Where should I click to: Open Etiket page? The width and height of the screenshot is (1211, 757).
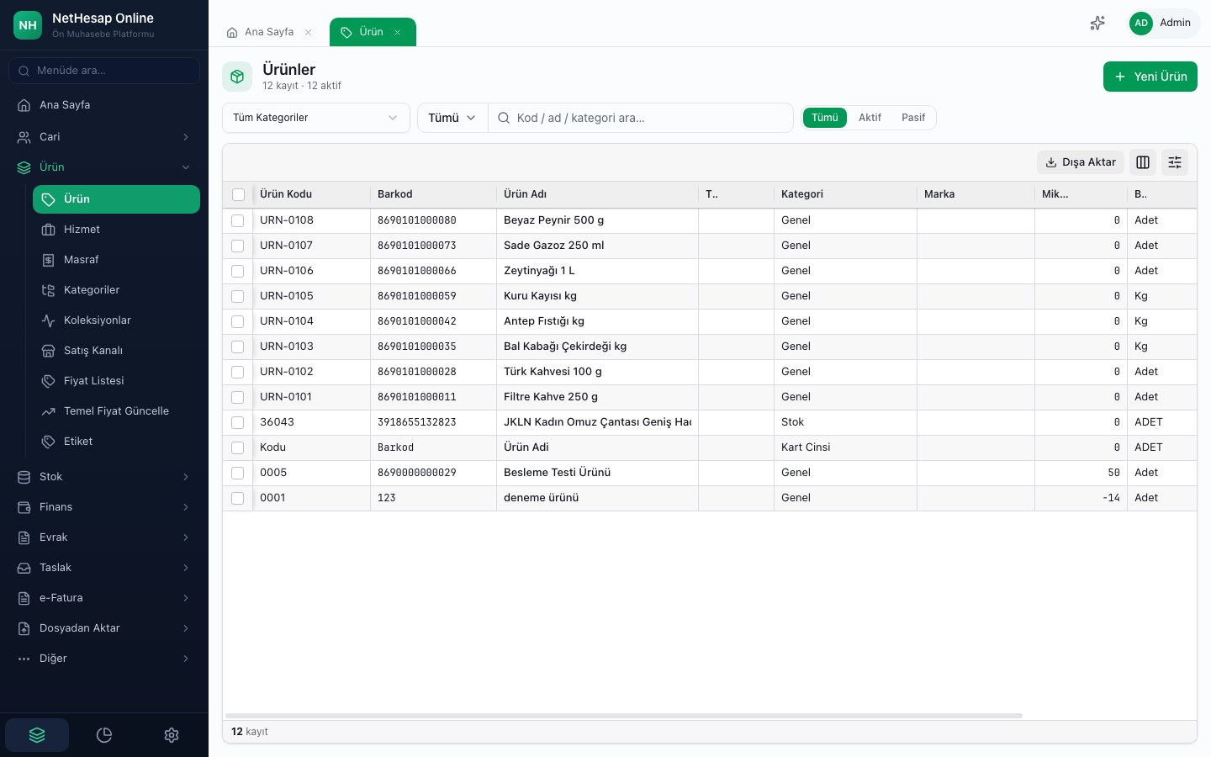(x=116, y=442)
